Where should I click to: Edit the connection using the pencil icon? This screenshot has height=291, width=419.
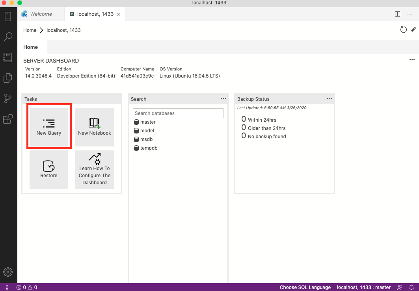[413, 29]
